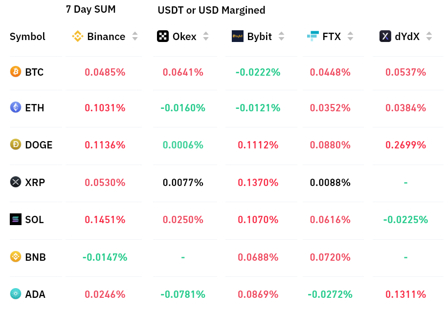The height and width of the screenshot is (312, 445).
Task: Click the Binance exchange logo icon
Action: pyautogui.click(x=78, y=36)
